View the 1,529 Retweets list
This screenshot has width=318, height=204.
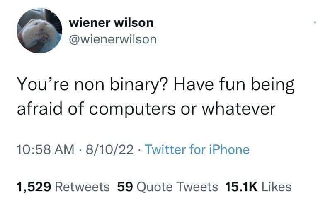(63, 187)
